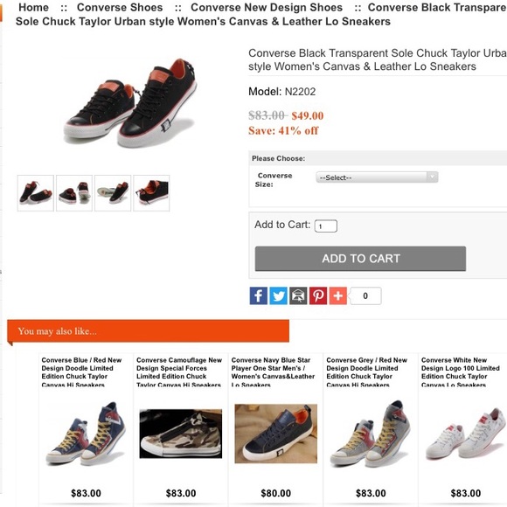The width and height of the screenshot is (507, 507).
Task: Select first sneaker thumbnail image
Action: pos(36,193)
